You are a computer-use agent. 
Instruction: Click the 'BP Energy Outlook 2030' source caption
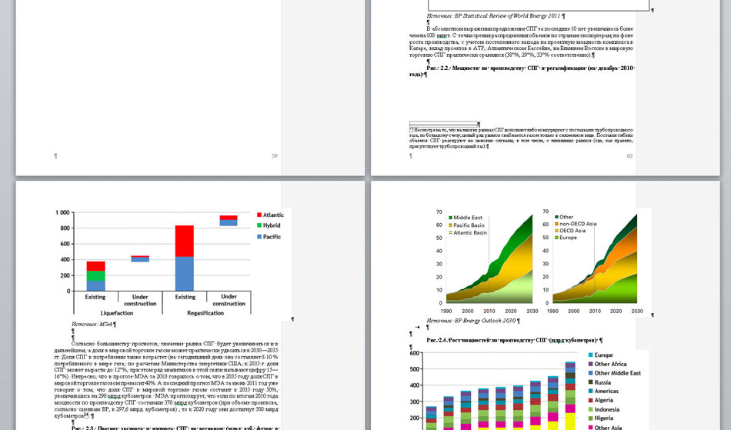point(472,321)
